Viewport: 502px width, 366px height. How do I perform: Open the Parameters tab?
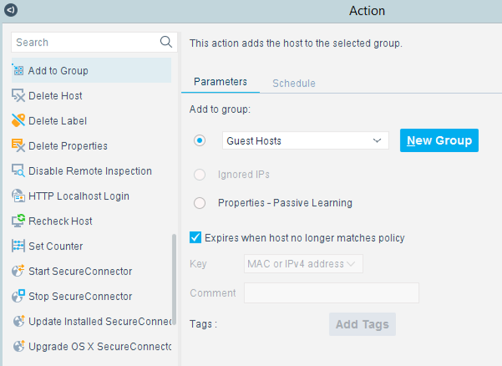coord(220,82)
